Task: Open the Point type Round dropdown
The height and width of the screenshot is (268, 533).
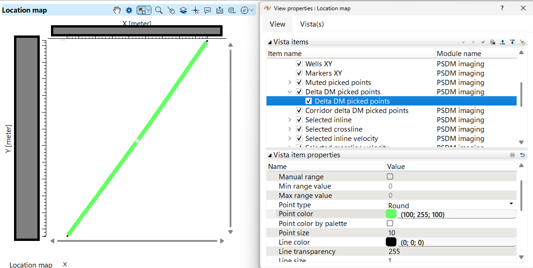Action: click(511, 204)
